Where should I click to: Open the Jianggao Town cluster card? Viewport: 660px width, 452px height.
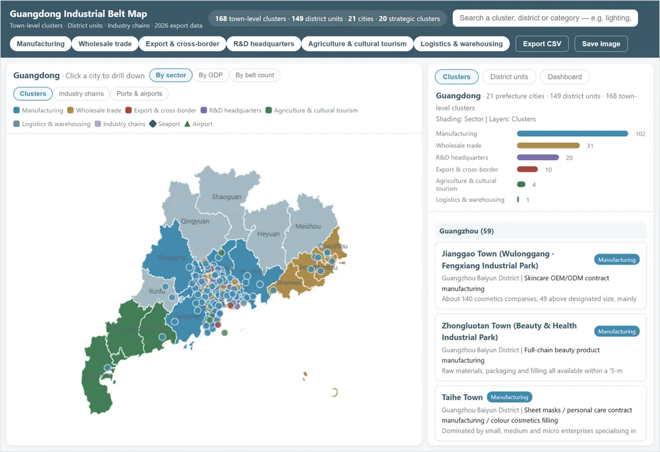[x=541, y=276]
